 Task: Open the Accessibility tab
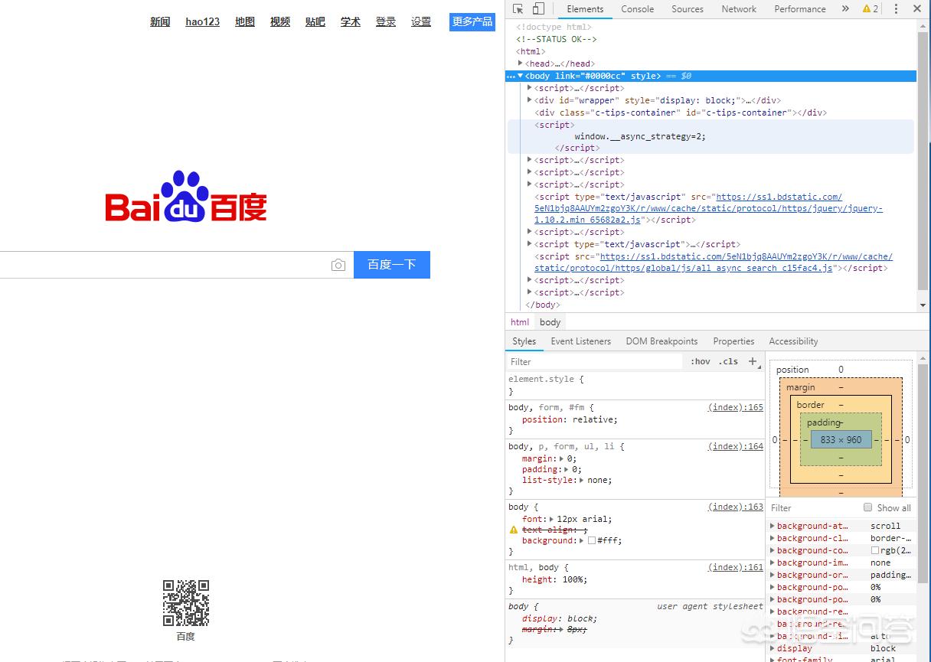point(793,341)
